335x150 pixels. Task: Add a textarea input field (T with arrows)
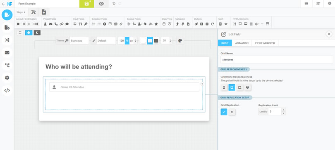pos(80,24)
